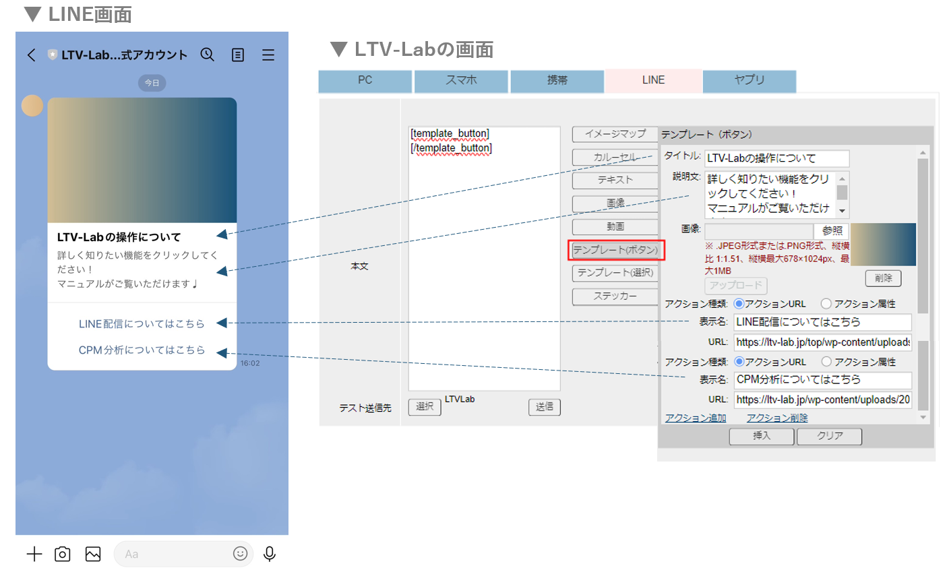Tap the microphone voice input icon
Image resolution: width=945 pixels, height=572 pixels.
(270, 554)
